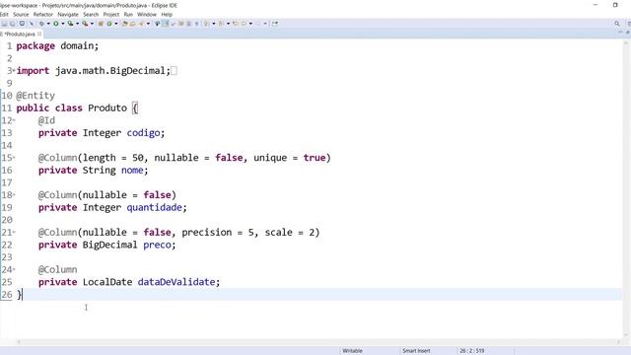
Task: Collapse the fold marker at line 21
Action: pyautogui.click(x=14, y=233)
